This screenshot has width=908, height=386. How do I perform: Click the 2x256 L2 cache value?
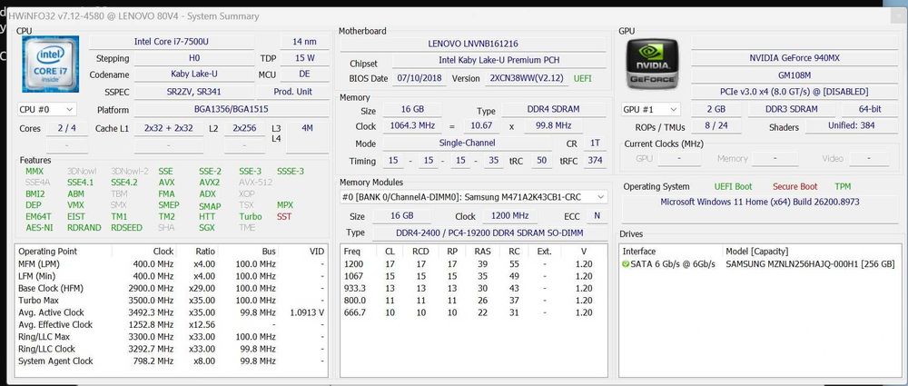click(x=245, y=128)
